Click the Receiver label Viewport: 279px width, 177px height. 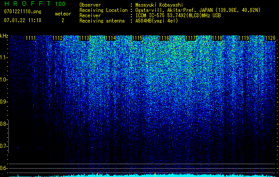[90, 15]
